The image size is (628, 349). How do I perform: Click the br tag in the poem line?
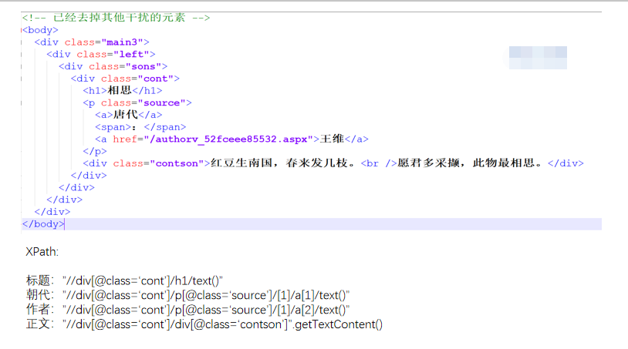pos(379,163)
